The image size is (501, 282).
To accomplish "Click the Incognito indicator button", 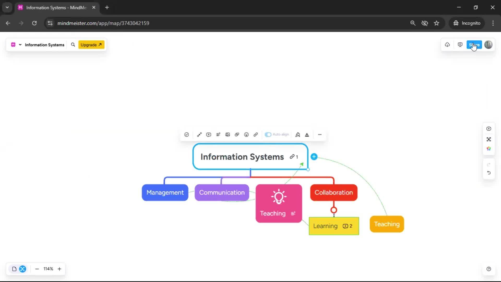I will point(467,23).
